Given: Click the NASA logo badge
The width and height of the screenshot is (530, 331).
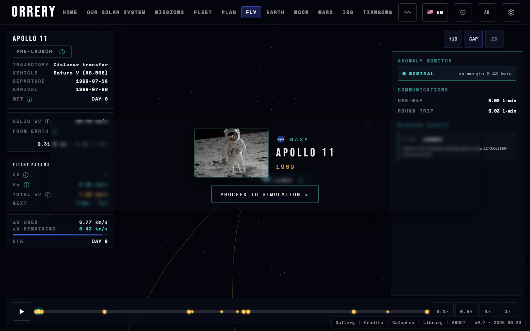Looking at the screenshot, I should (x=281, y=139).
